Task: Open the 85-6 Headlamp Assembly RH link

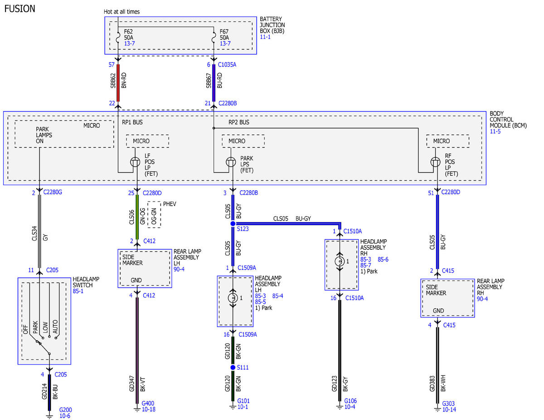Action: pyautogui.click(x=383, y=260)
